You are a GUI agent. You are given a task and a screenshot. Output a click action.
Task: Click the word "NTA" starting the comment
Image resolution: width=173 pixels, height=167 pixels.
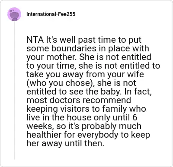point(35,40)
